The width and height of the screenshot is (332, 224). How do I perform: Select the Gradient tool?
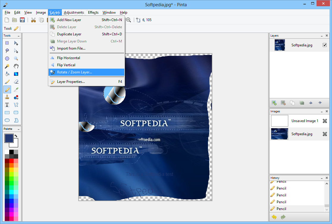pos(16,74)
